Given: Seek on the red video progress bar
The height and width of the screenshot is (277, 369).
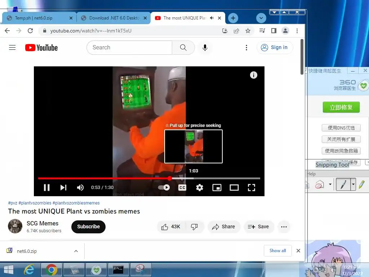Looking at the screenshot, I should (149, 178).
